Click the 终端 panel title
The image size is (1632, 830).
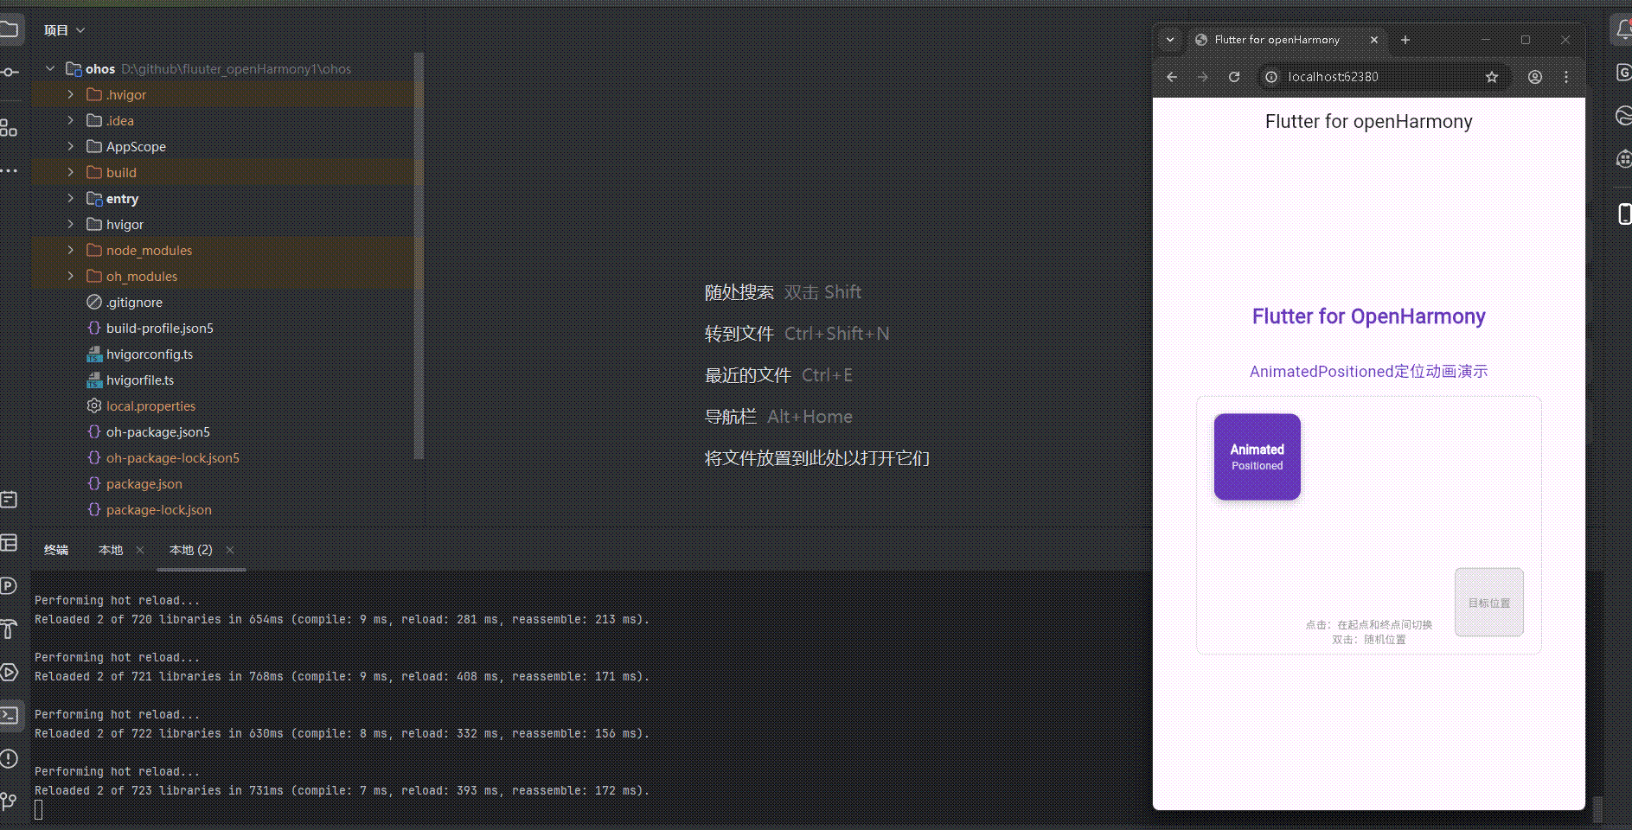(56, 550)
